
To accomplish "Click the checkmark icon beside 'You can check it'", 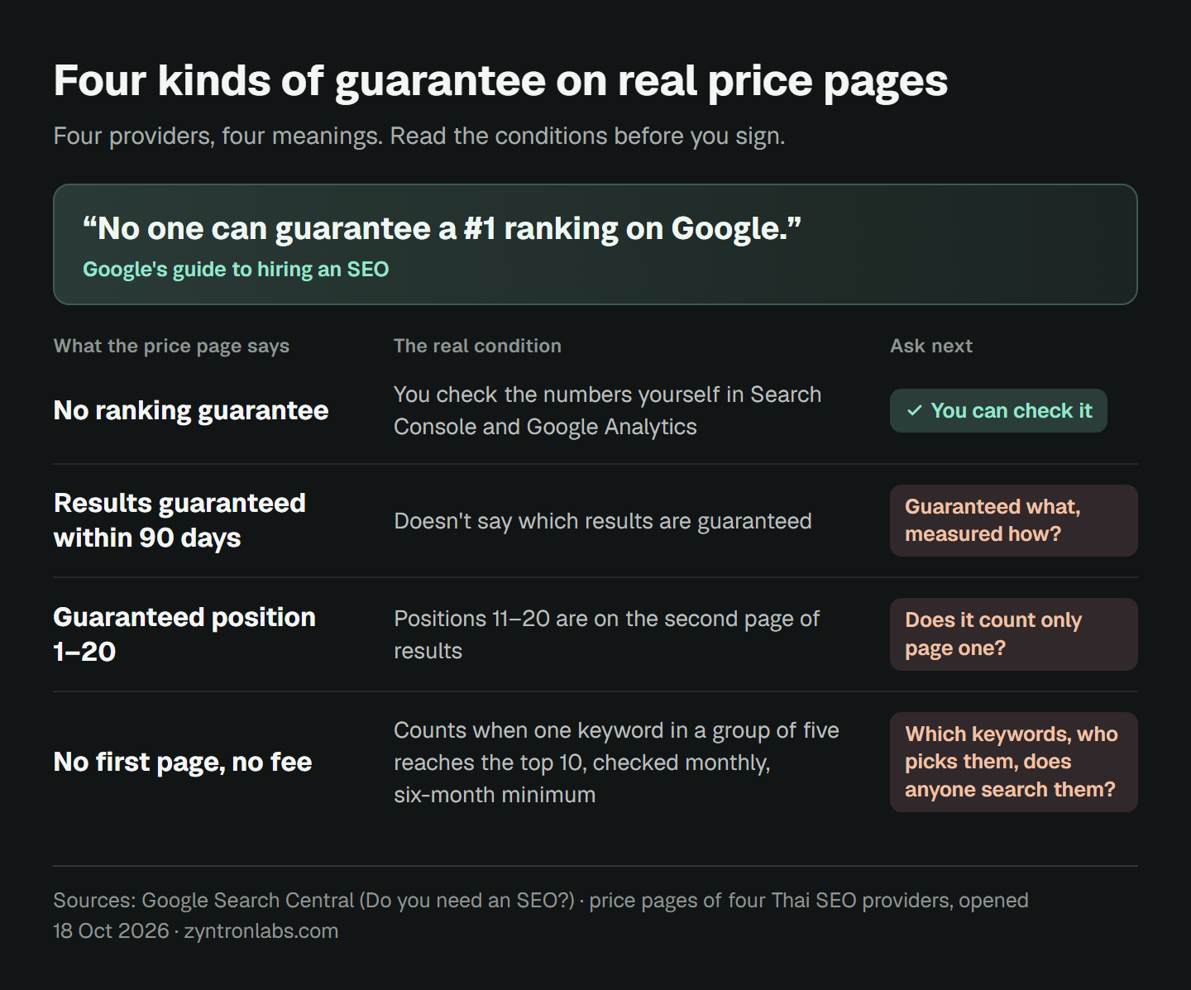I will click(914, 410).
